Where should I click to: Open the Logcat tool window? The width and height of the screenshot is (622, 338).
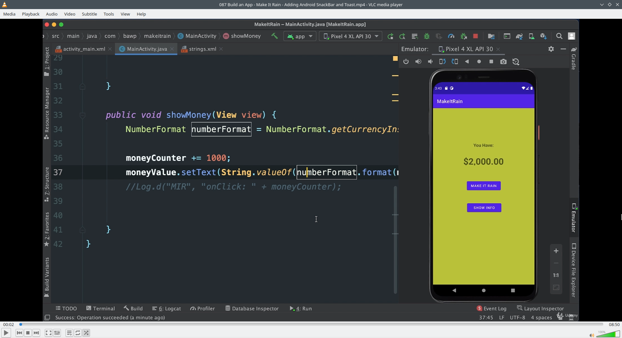(x=167, y=309)
